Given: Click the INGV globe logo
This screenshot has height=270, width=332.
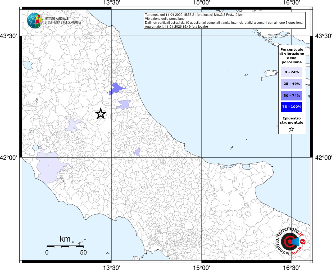Looking at the screenshot, I should coord(35,21).
